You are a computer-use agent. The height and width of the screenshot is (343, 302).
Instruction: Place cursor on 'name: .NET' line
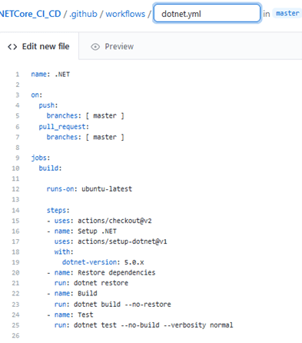point(51,75)
